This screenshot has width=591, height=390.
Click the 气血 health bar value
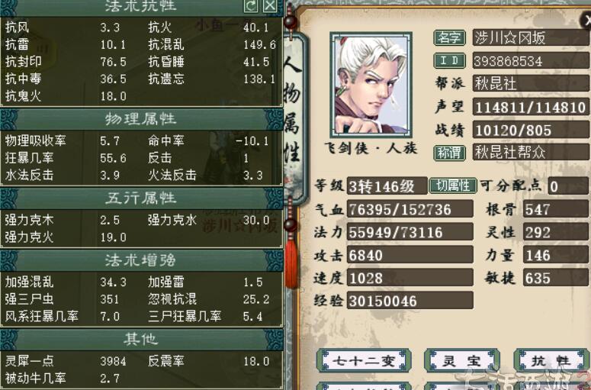pos(410,209)
